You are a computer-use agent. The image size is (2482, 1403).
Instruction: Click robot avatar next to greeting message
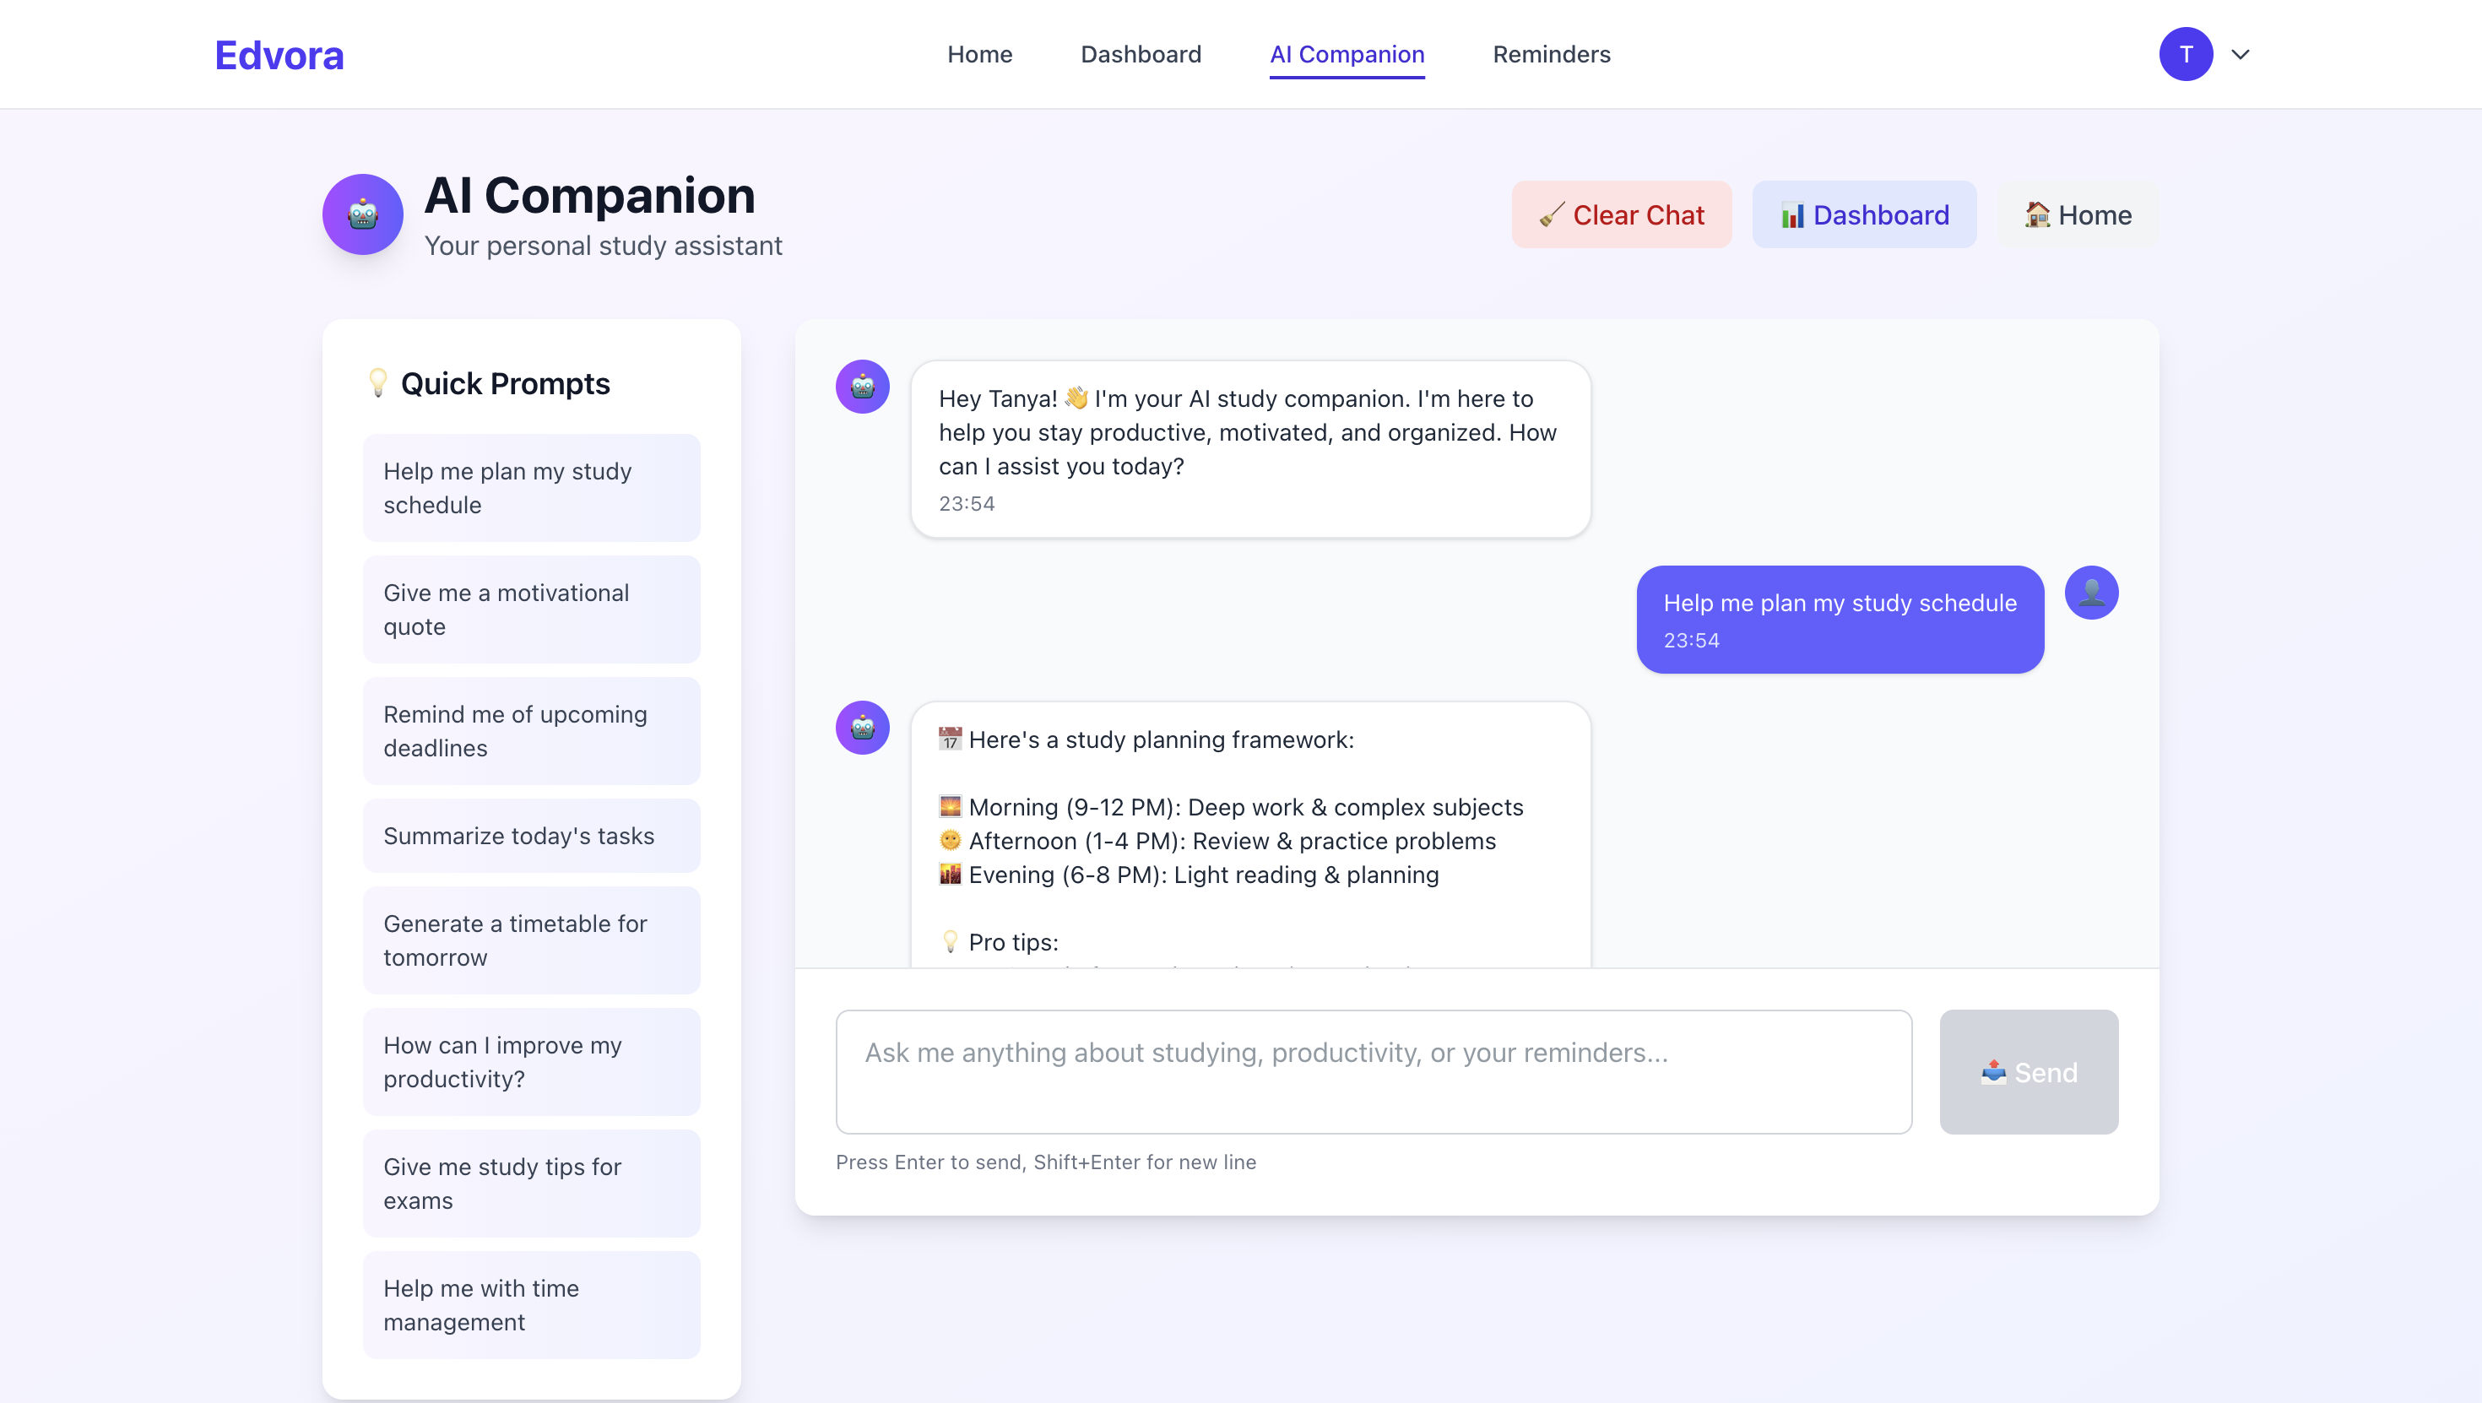(862, 387)
